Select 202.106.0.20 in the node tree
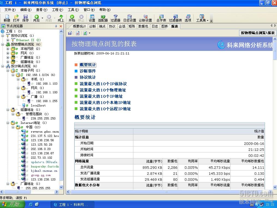Image resolution: width=277 pixels, height=208 pixels. point(41,149)
